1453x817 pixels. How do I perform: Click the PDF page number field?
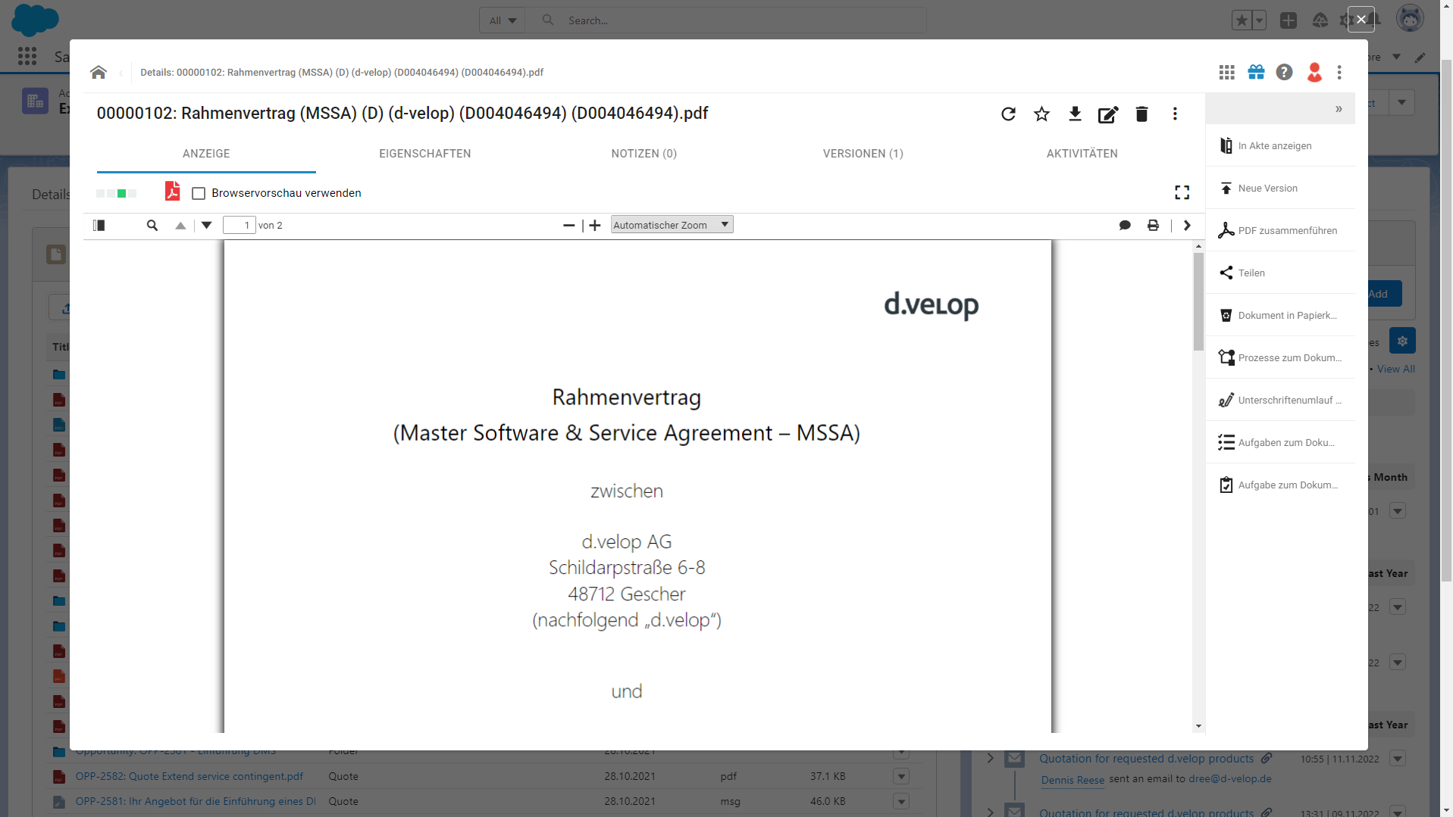(240, 225)
